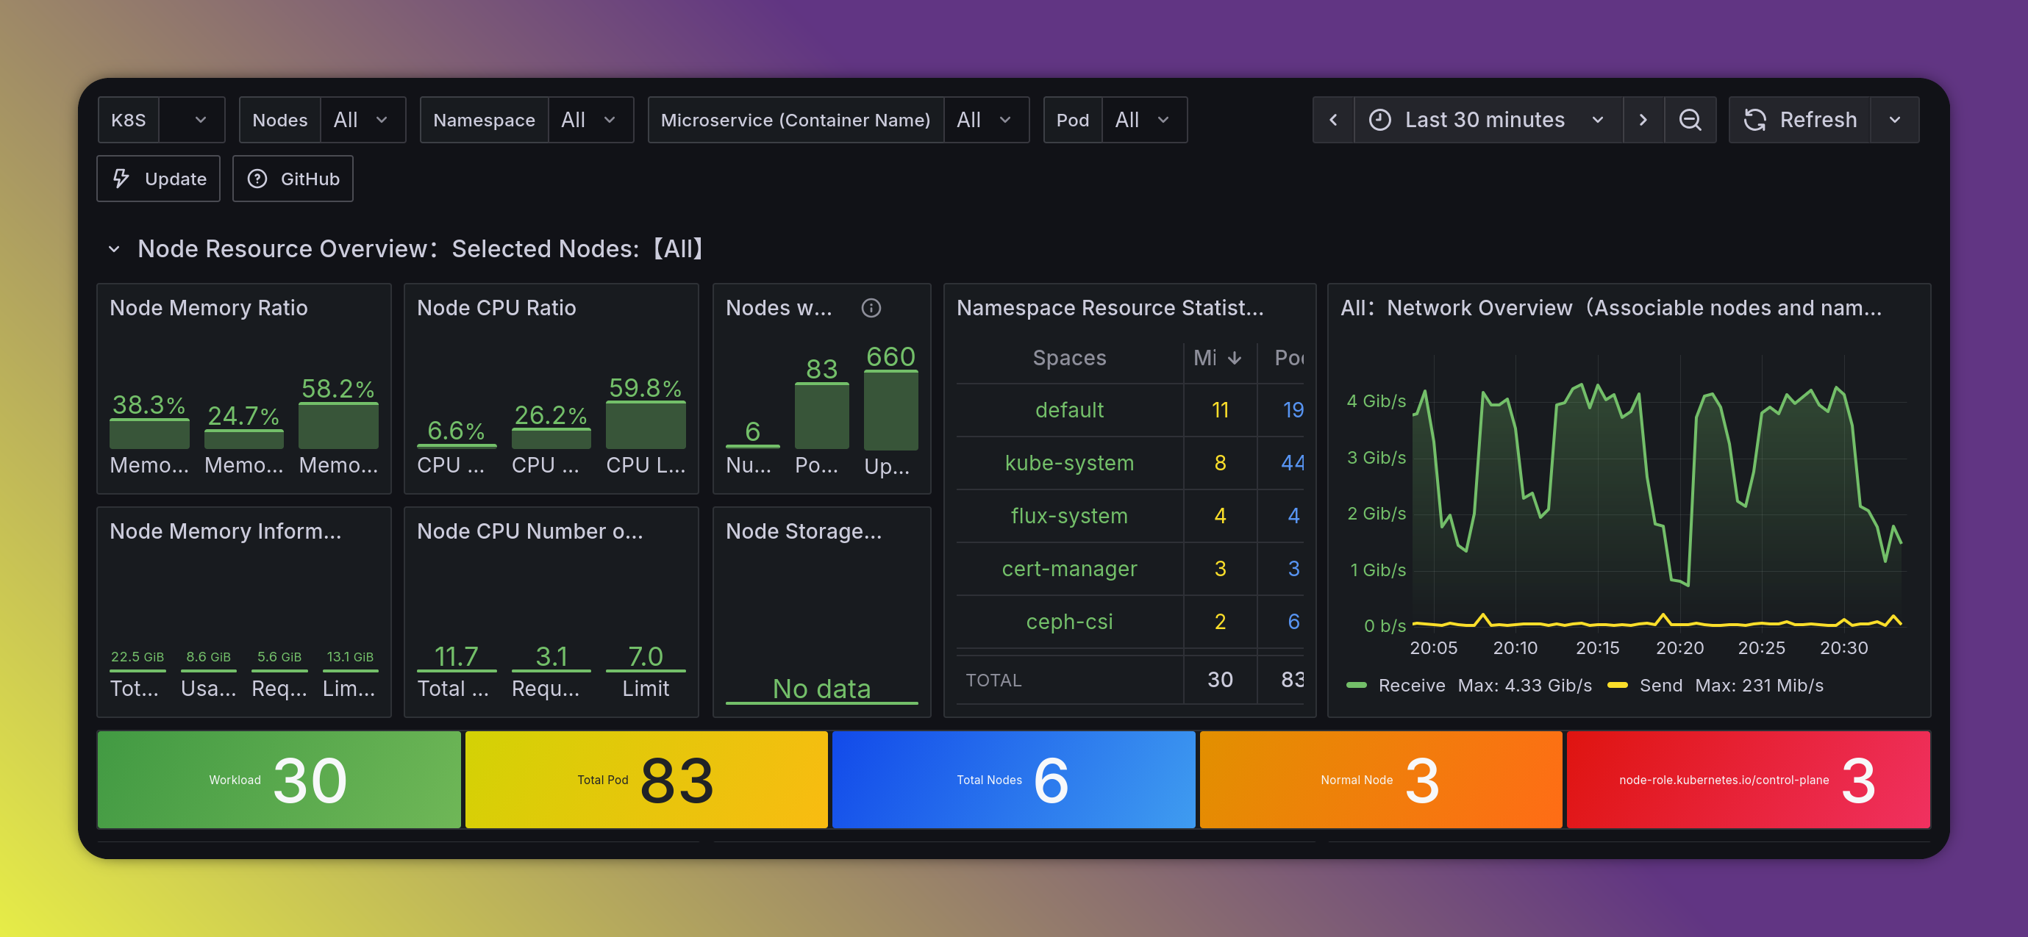Shift time range backward with left arrow
2028x937 pixels.
pos(1333,120)
